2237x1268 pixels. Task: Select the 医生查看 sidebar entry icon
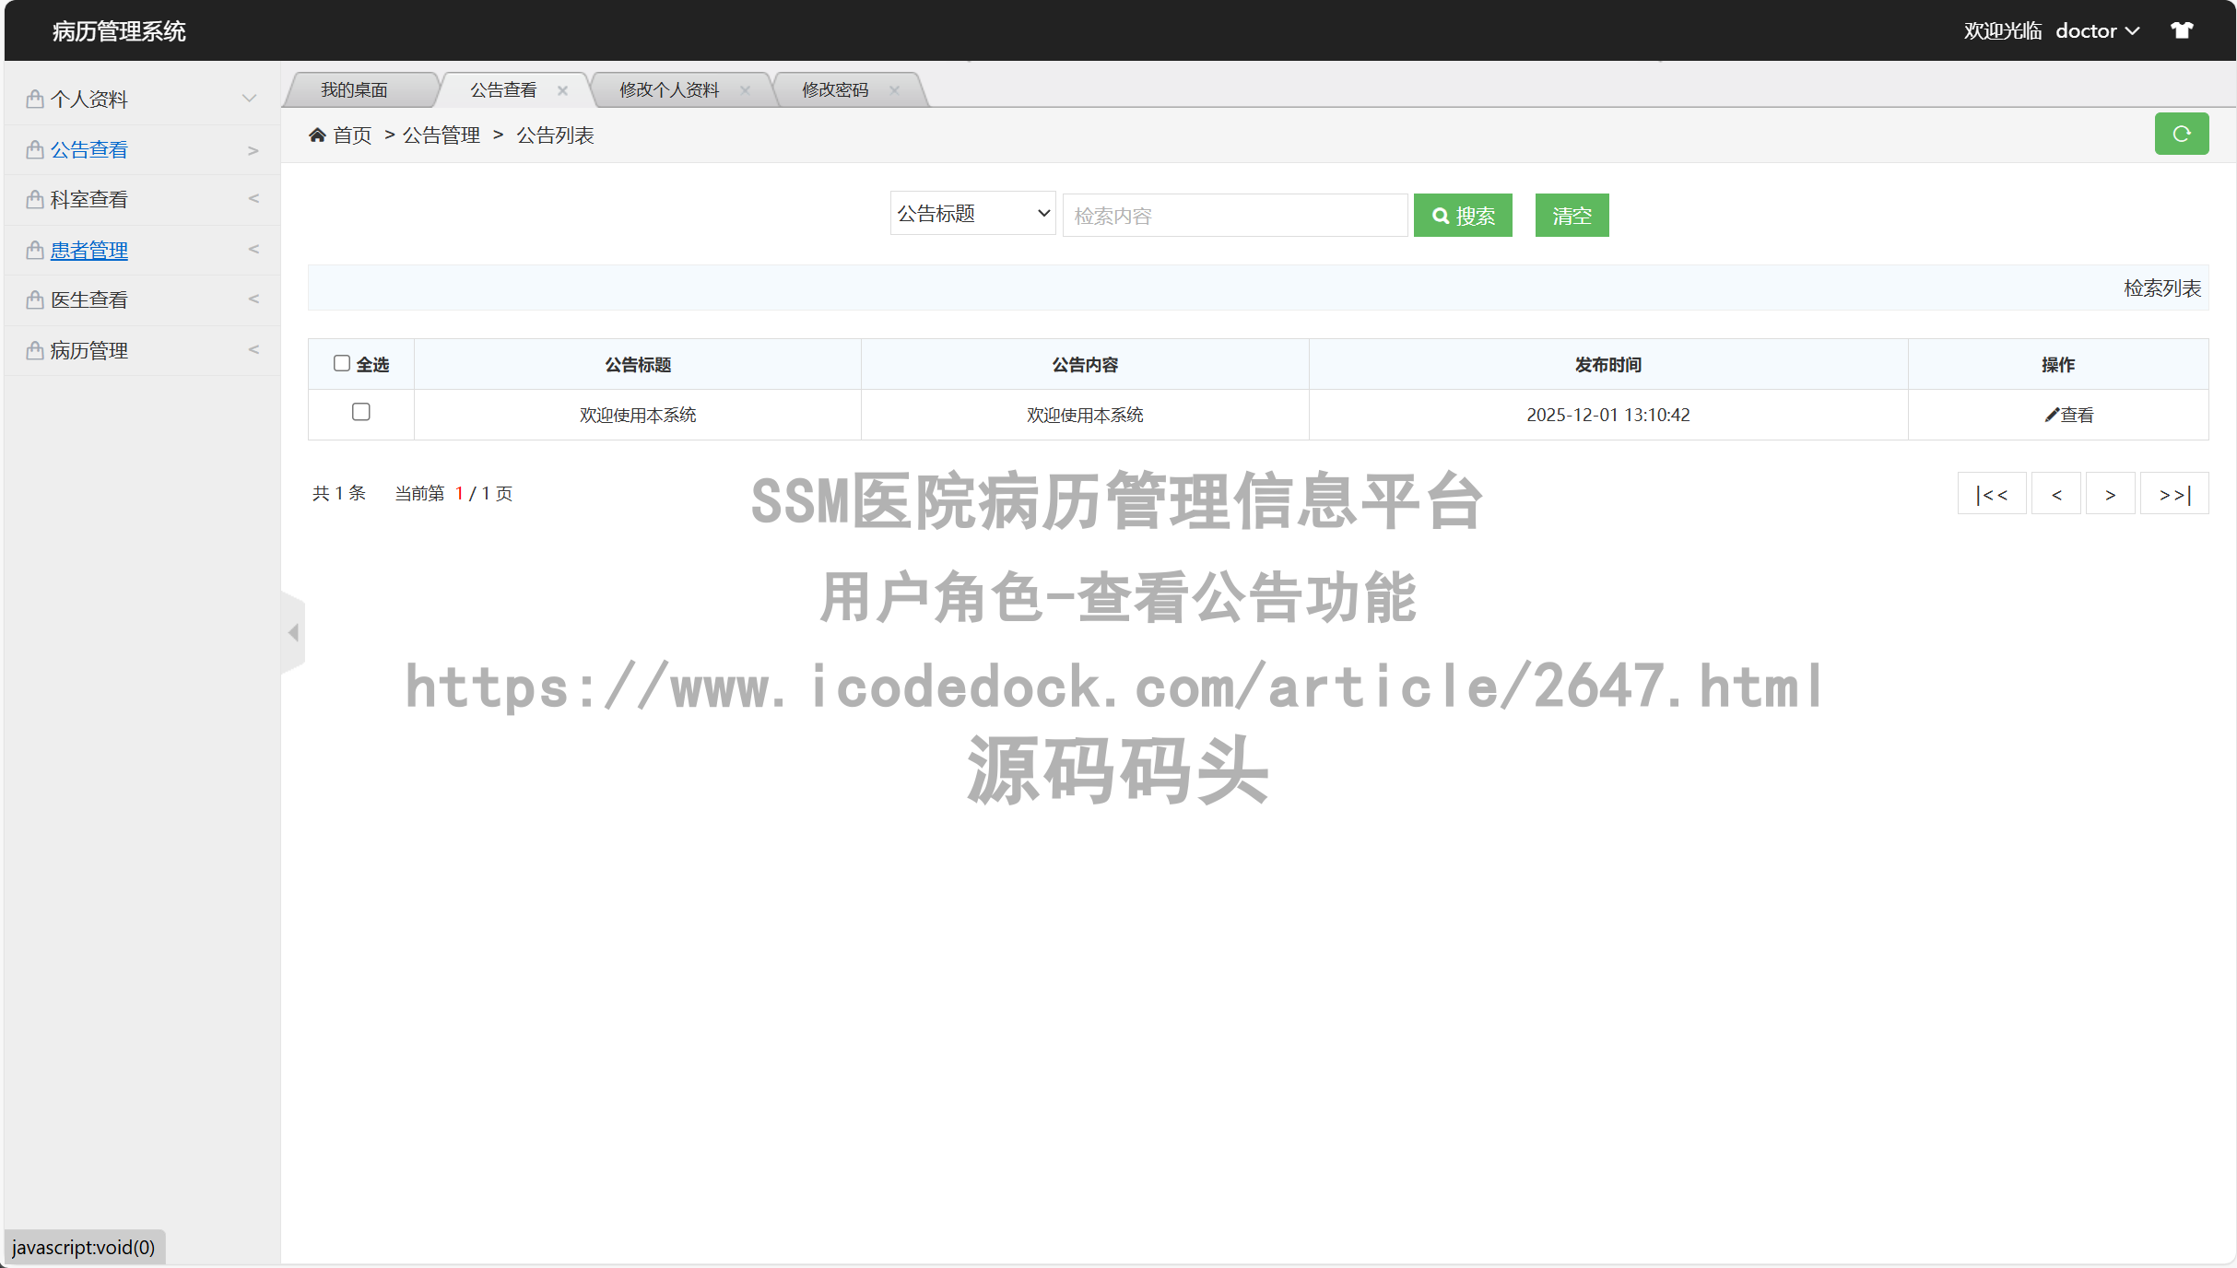point(34,299)
